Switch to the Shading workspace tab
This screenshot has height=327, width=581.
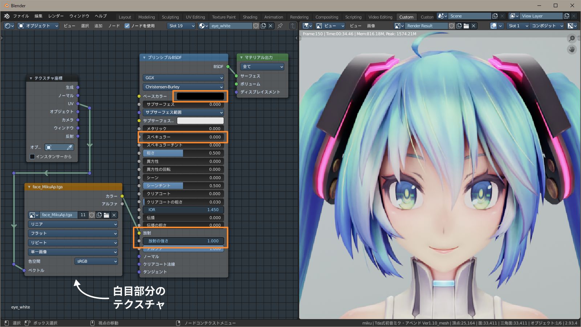pyautogui.click(x=250, y=17)
